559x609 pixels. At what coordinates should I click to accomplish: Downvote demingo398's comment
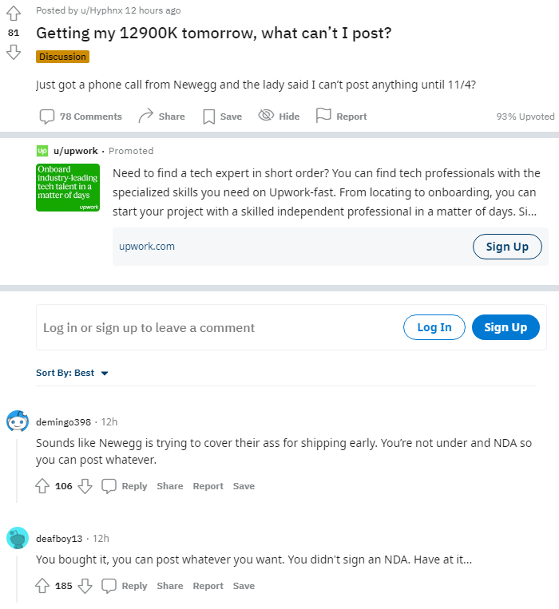coord(85,486)
